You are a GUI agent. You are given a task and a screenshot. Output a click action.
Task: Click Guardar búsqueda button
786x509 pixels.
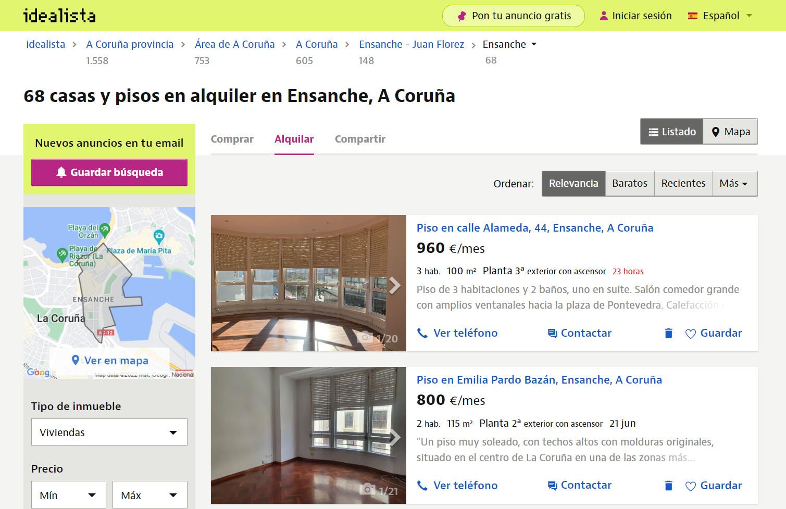coord(109,172)
